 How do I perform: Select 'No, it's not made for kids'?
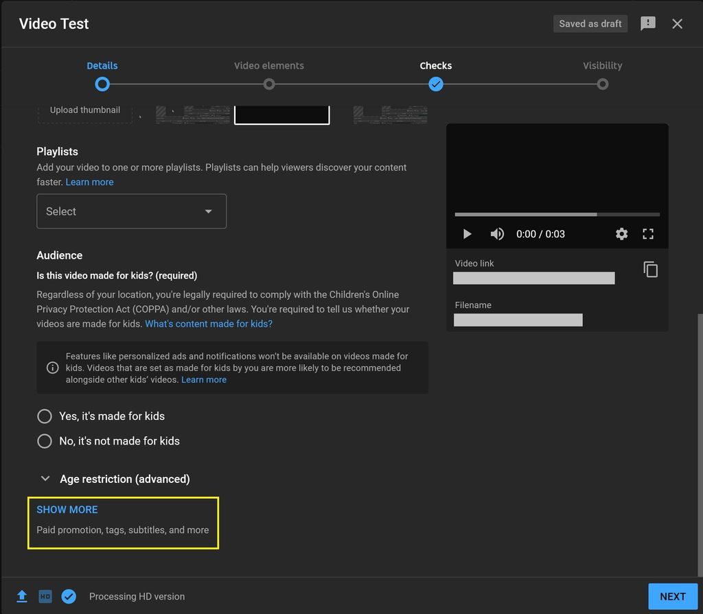tap(45, 441)
